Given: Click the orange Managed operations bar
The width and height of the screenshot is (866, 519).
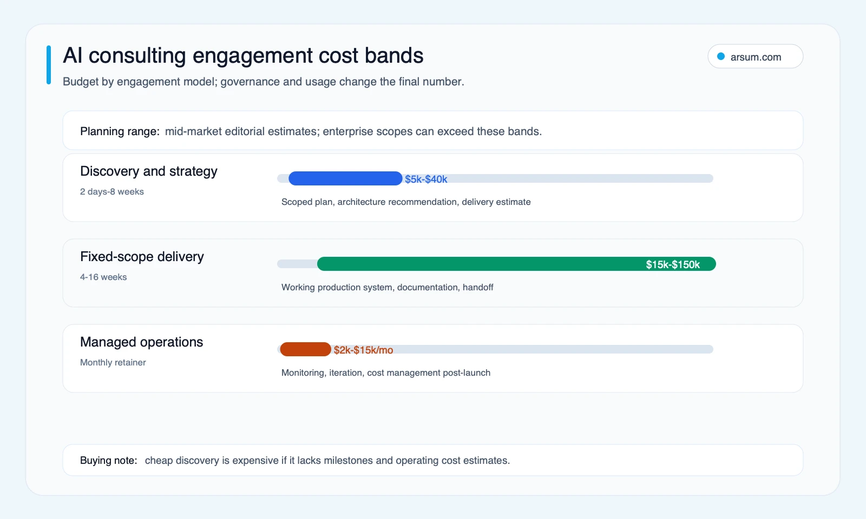Looking at the screenshot, I should point(305,349).
